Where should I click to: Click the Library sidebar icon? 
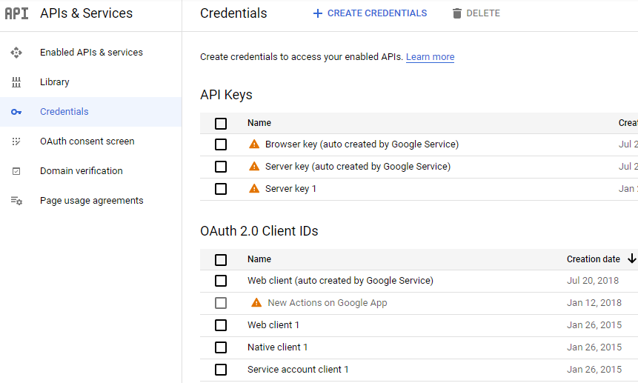(x=16, y=82)
